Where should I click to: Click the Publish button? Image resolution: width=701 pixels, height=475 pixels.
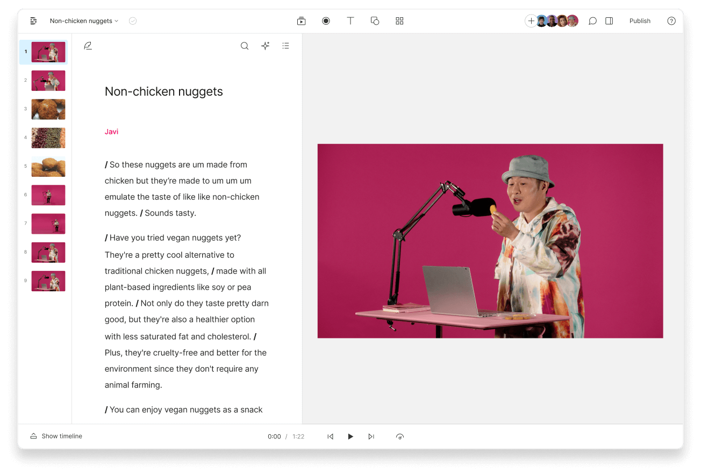tap(640, 20)
